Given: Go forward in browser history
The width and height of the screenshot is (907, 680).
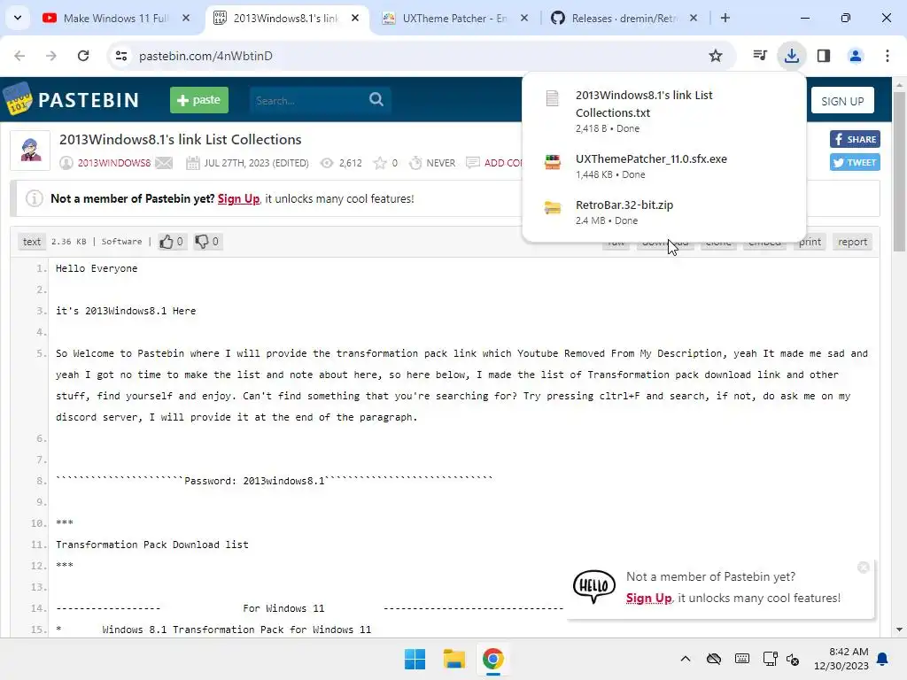Looking at the screenshot, I should (51, 56).
